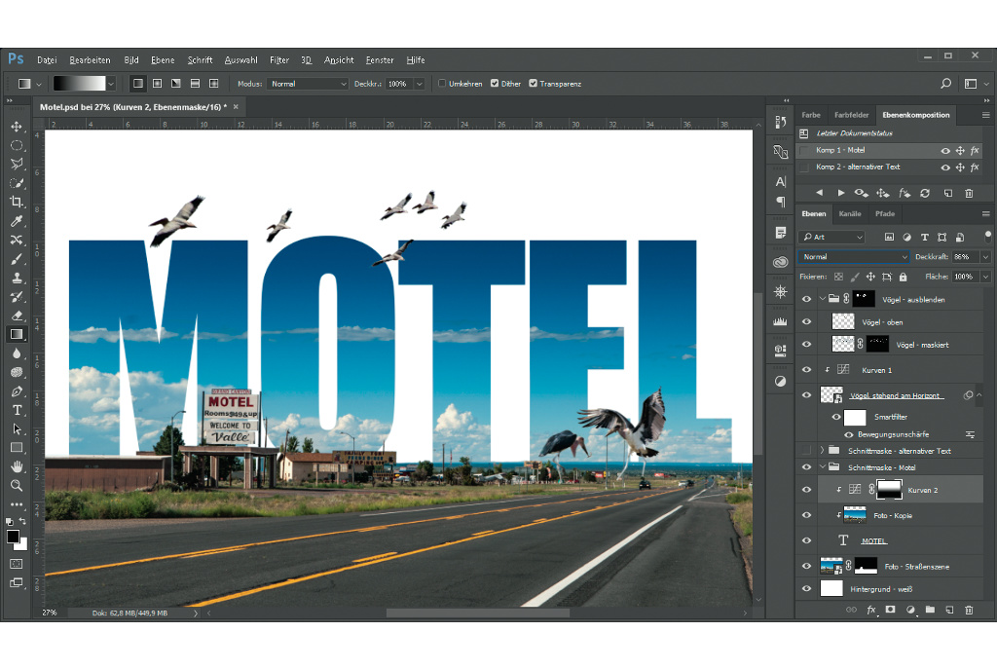Select the Hand tool
The height and width of the screenshot is (669, 997).
point(17,465)
